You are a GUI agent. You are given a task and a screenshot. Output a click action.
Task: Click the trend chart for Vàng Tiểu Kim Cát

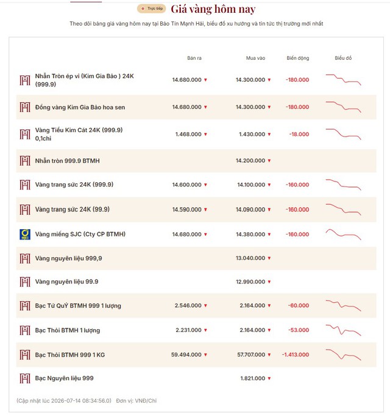coord(343,134)
